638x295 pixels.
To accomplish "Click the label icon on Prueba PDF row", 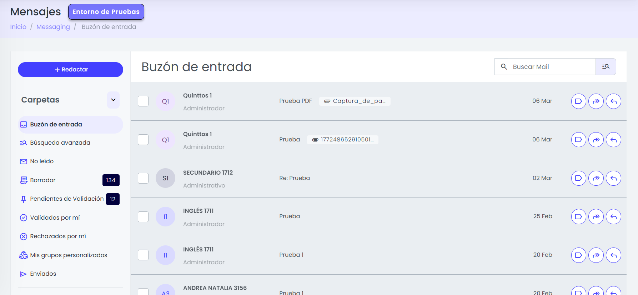I will [x=579, y=101].
